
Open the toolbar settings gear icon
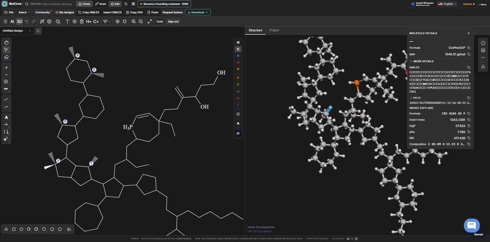pyautogui.click(x=75, y=22)
